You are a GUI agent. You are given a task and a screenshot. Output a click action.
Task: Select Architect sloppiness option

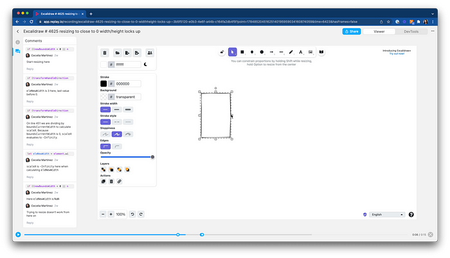click(105, 134)
